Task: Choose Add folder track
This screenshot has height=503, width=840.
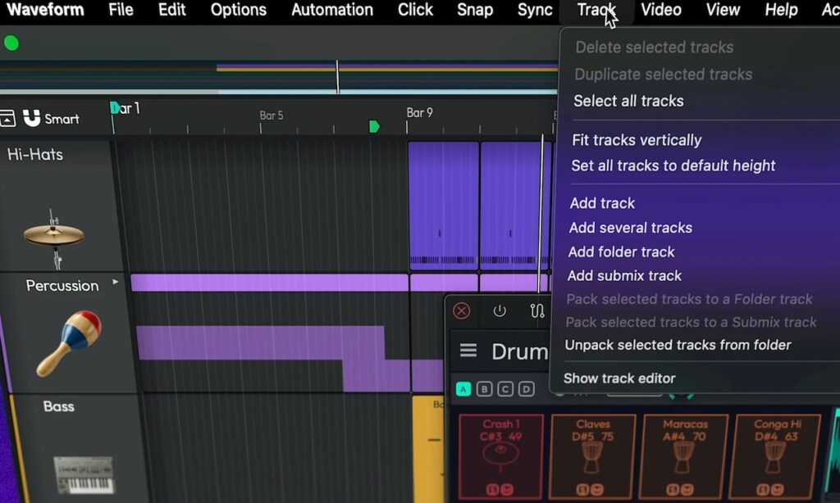Action: point(622,252)
